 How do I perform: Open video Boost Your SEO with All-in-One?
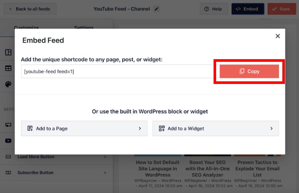(208, 168)
